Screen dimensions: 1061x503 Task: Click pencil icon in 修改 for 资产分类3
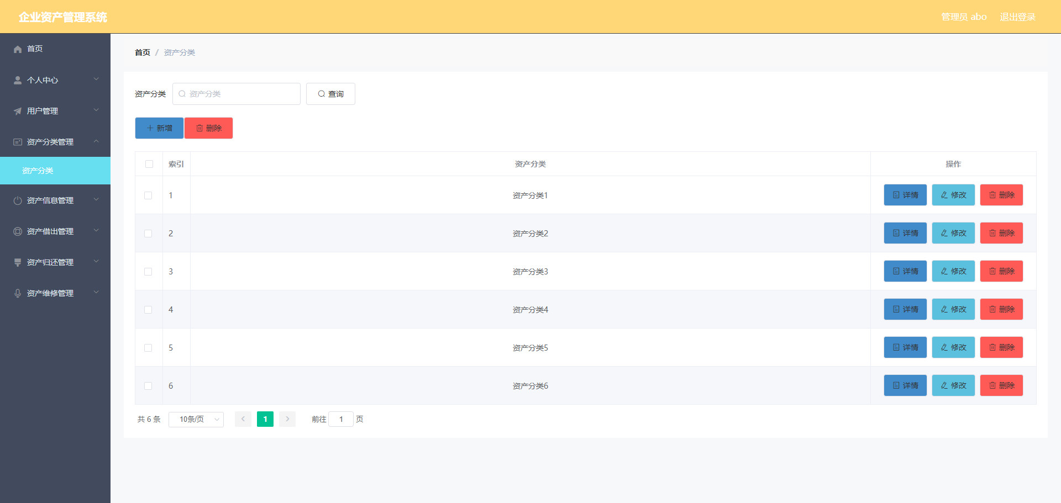coord(944,271)
